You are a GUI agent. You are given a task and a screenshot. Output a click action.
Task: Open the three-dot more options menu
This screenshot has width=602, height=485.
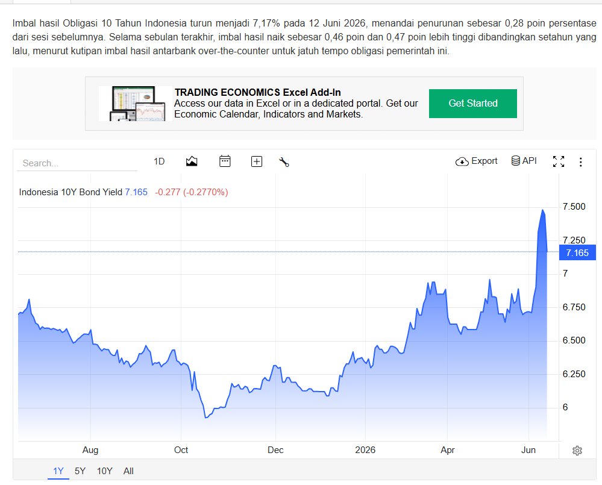(580, 162)
